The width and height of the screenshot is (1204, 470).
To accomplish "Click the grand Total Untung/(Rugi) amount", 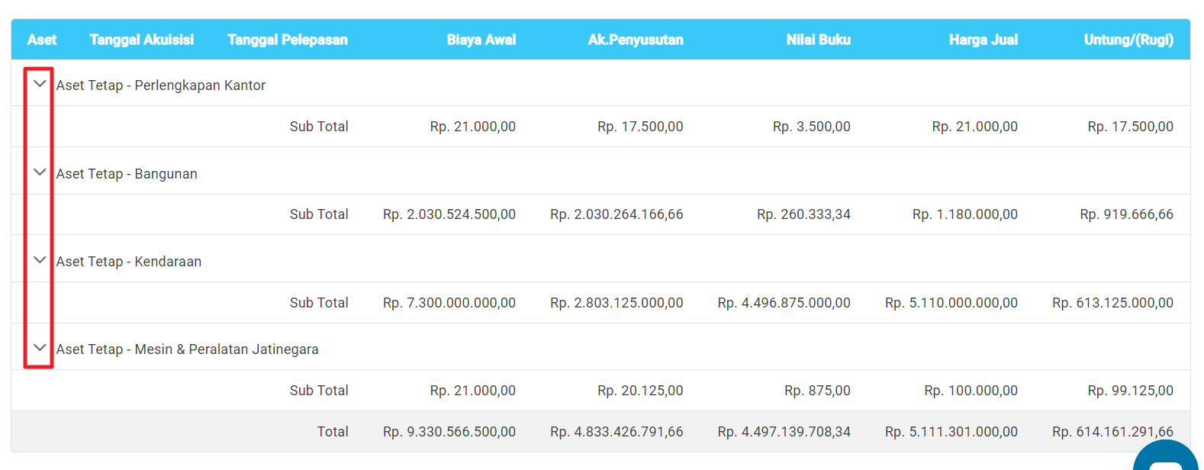I will coord(1112,432).
